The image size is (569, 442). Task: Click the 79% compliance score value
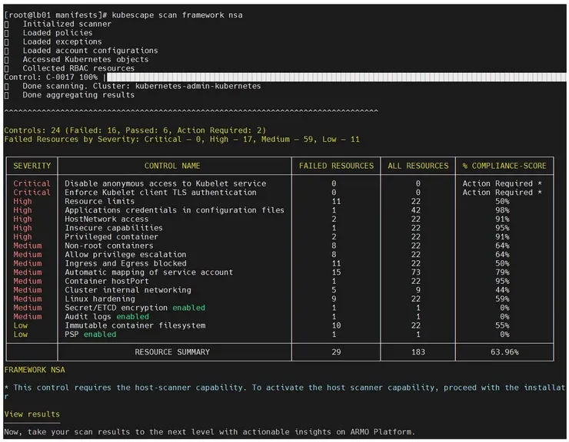pyautogui.click(x=502, y=272)
